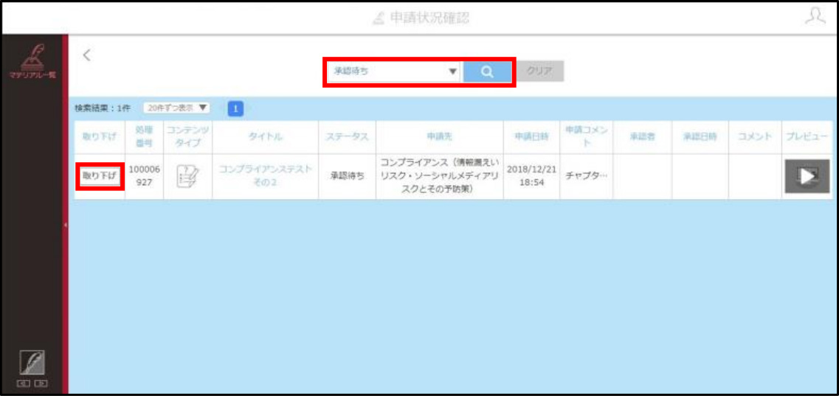This screenshot has height=396, width=839.
Task: Open the マテリアル一覧 sidebar icon
Action: 32,61
